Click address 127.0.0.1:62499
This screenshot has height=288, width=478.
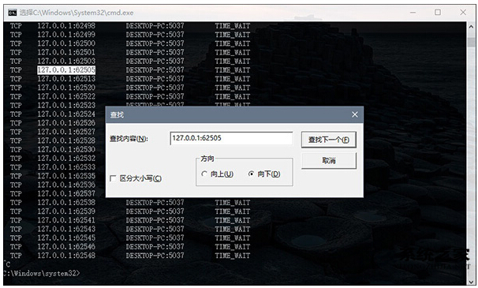[x=66, y=35]
